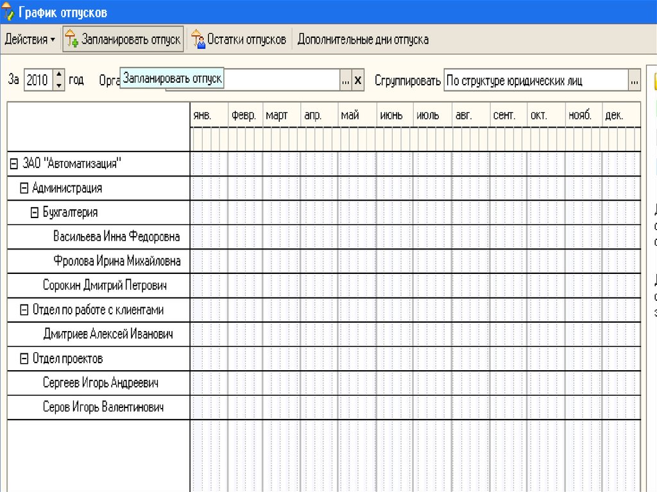657x492 pixels.
Task: Open the Действия dropdown menu
Action: tap(30, 40)
